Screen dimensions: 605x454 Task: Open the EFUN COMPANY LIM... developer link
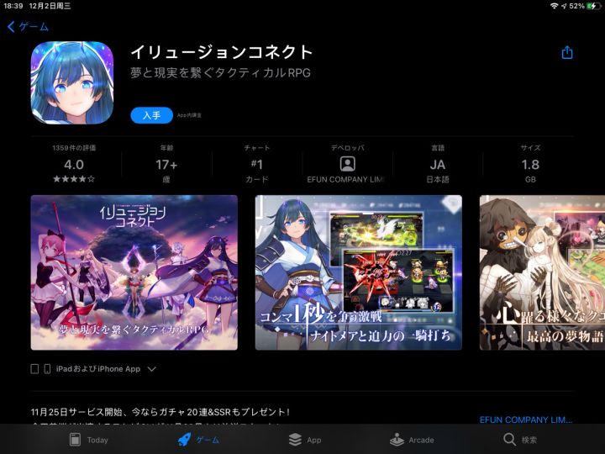[526, 420]
